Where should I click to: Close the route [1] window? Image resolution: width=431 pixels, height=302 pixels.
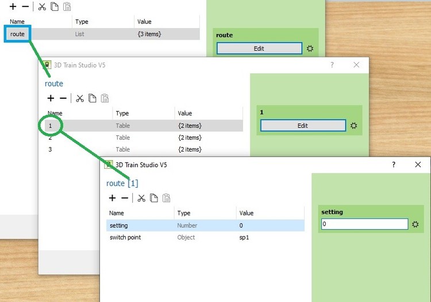[x=418, y=164]
